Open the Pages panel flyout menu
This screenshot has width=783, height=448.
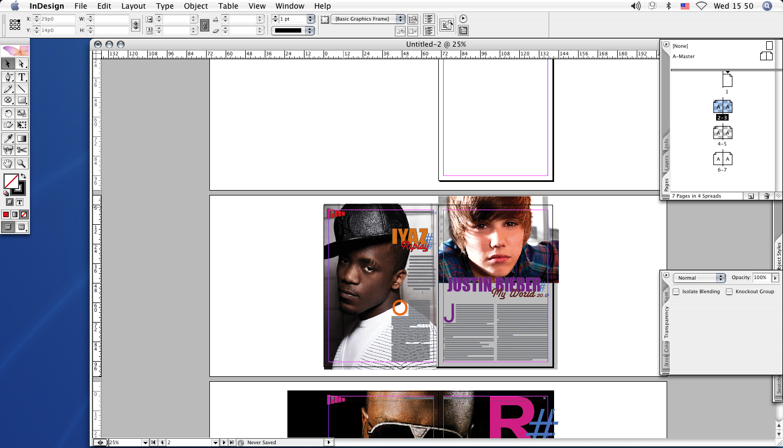pos(666,45)
